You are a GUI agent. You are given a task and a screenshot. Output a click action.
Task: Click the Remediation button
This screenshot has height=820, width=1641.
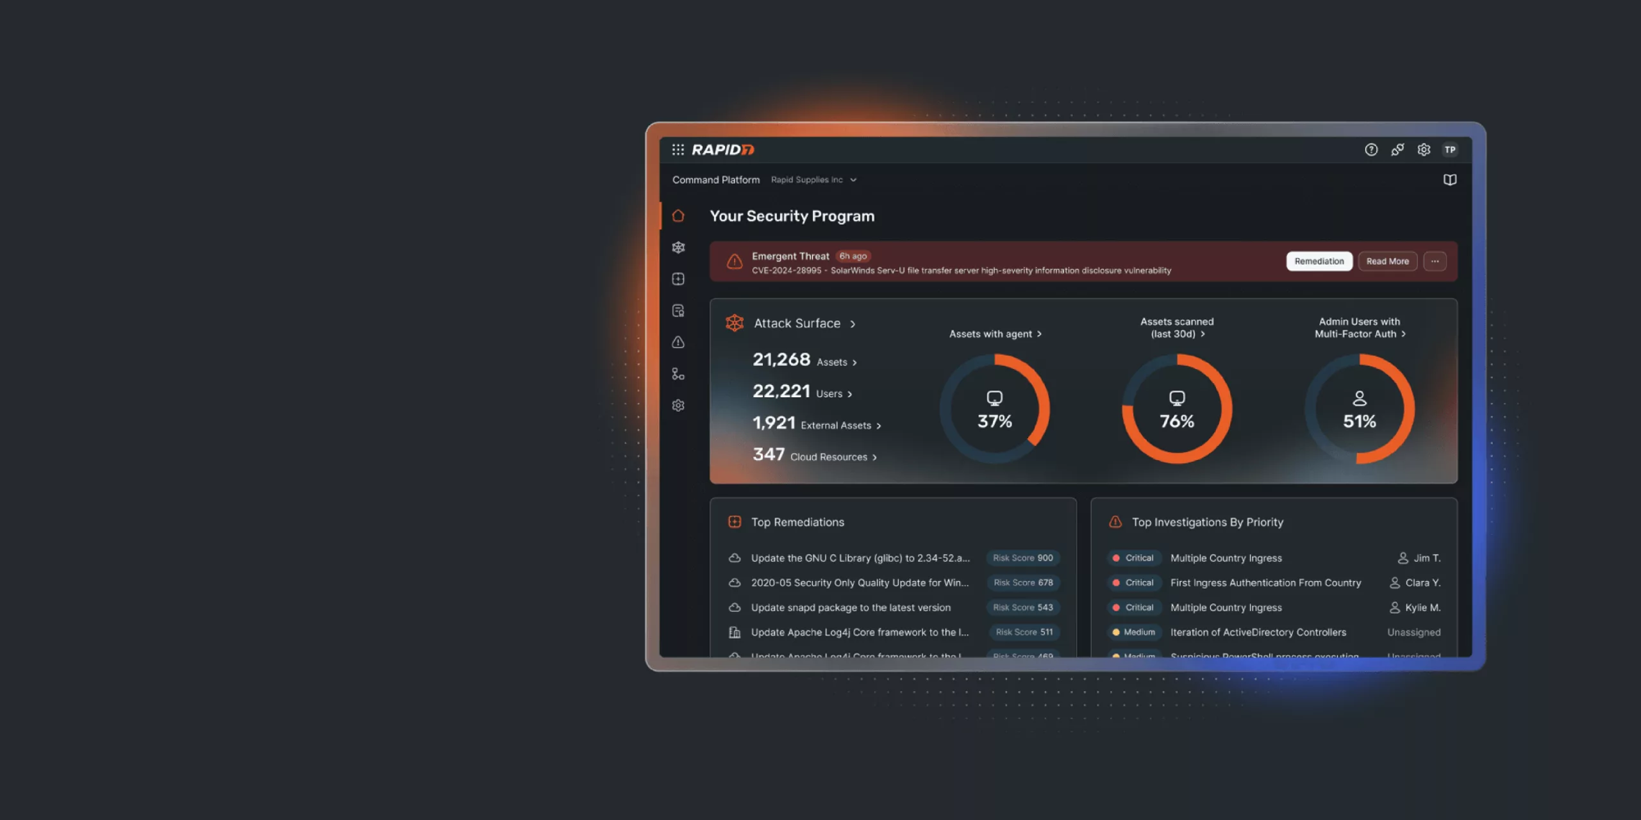(x=1319, y=261)
